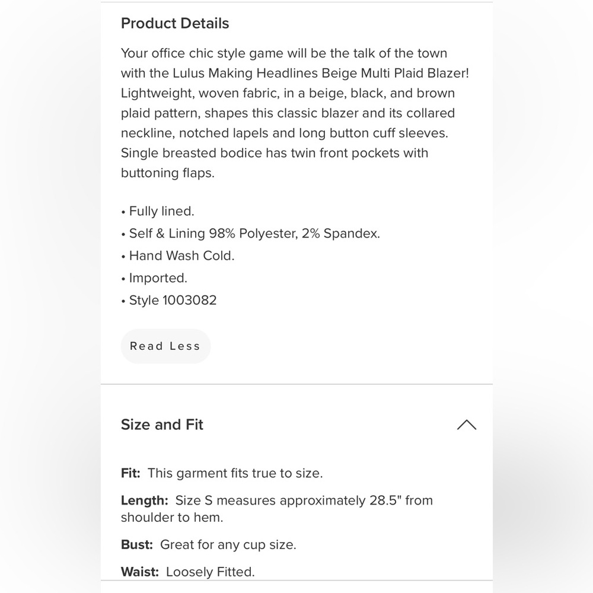Collapse the Size and Fit chevron
This screenshot has width=593, height=593.
tap(466, 425)
